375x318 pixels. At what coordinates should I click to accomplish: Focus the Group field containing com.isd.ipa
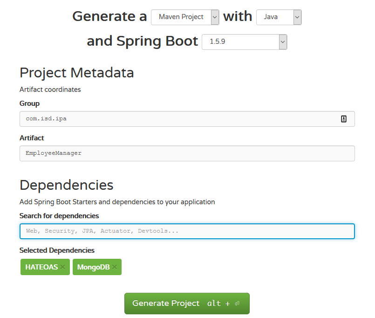click(x=177, y=119)
